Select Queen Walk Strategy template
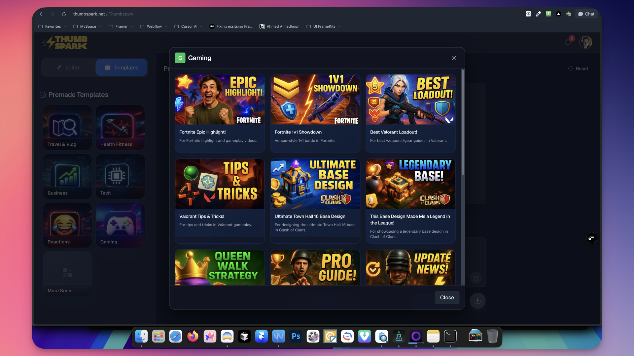634x356 pixels. [220, 267]
